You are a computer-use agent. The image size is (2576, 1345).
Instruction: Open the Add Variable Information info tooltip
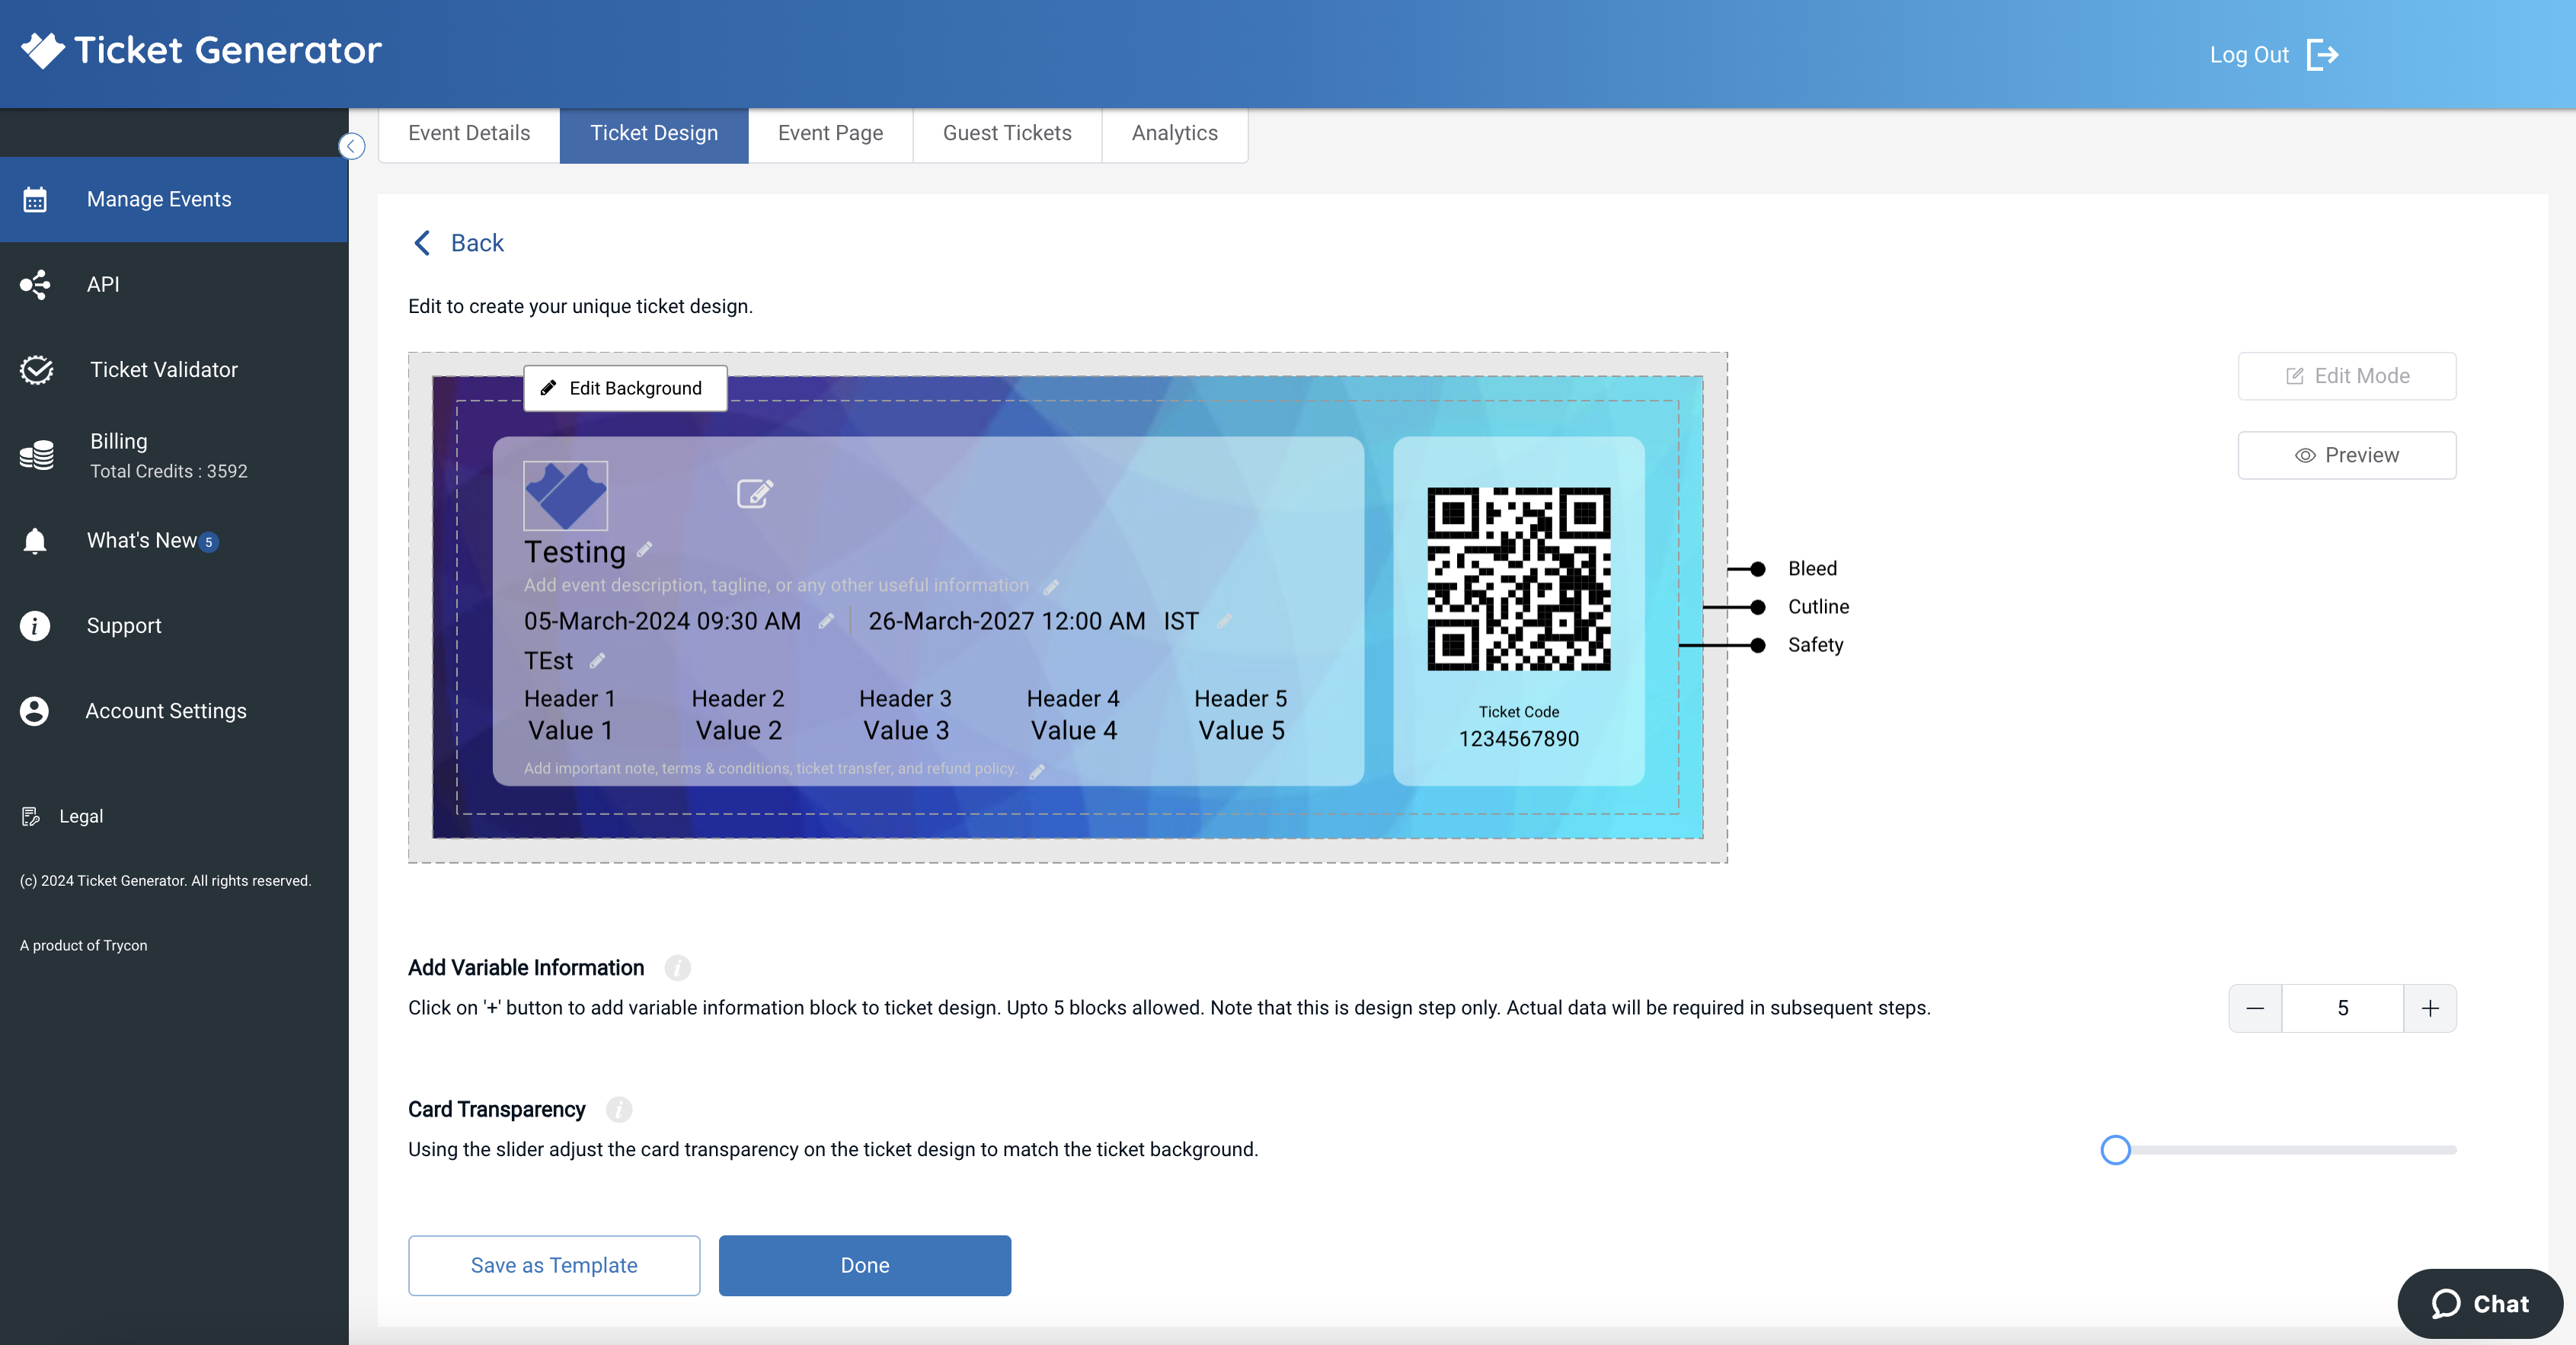pos(678,968)
